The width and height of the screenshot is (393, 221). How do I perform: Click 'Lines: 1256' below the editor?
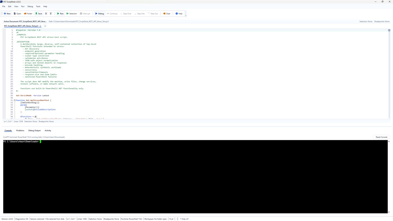[x=18, y=122]
